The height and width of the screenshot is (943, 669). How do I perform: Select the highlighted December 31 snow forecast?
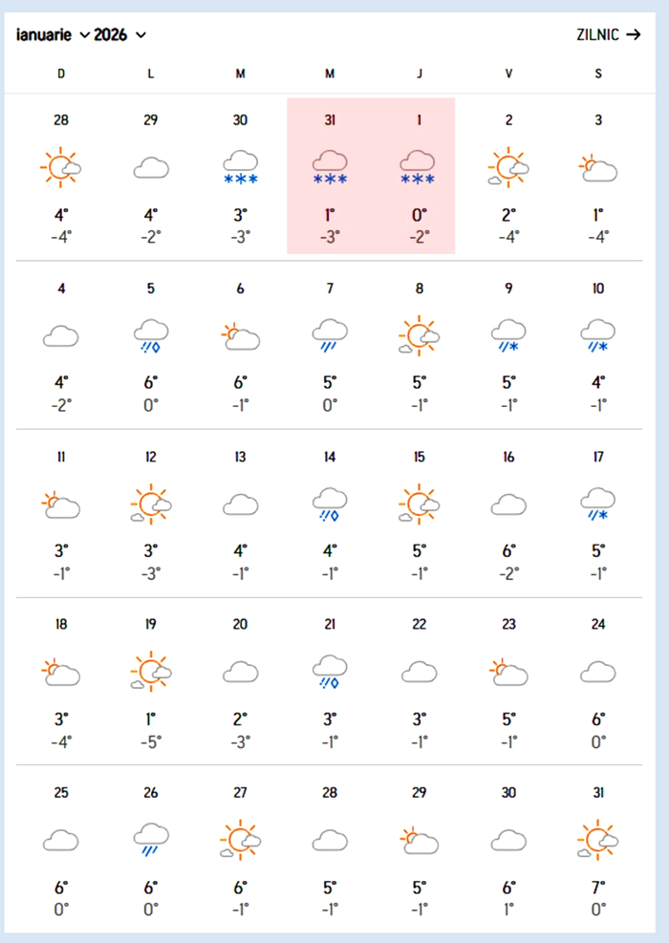pyautogui.click(x=330, y=167)
